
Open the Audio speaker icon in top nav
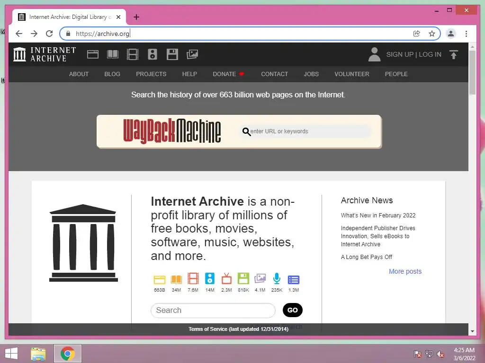(152, 54)
